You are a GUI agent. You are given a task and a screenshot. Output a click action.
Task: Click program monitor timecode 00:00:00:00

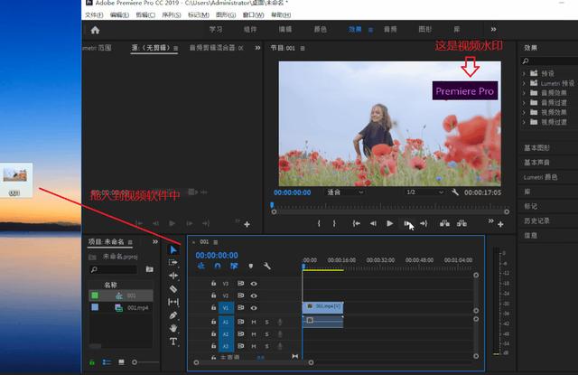click(x=293, y=192)
